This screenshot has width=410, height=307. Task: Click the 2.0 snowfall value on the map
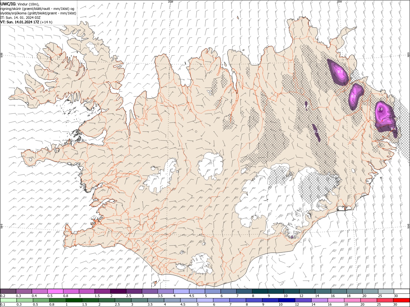coord(380,109)
